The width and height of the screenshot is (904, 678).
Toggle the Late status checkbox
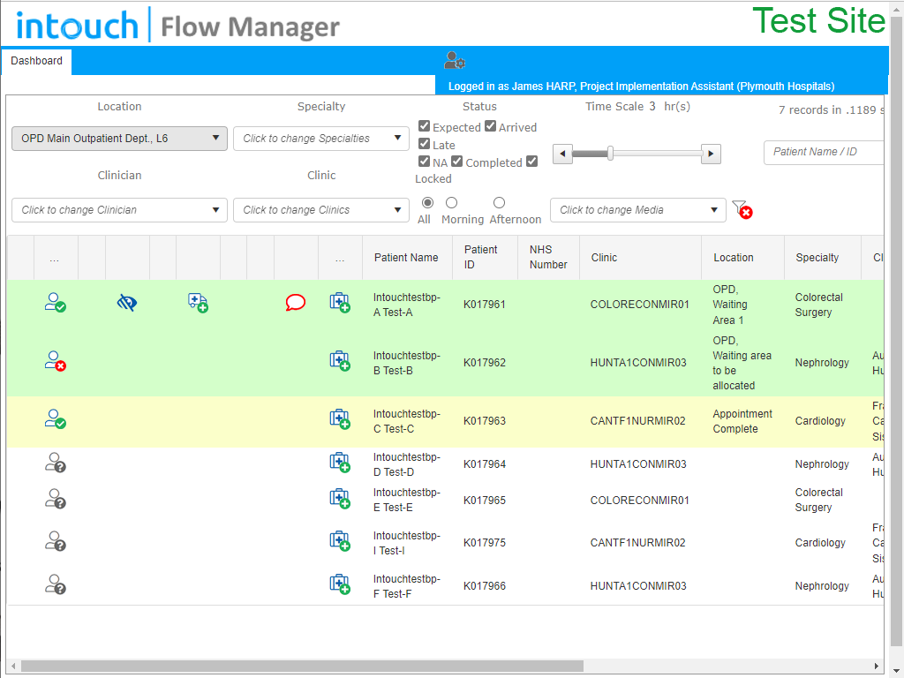coord(425,144)
